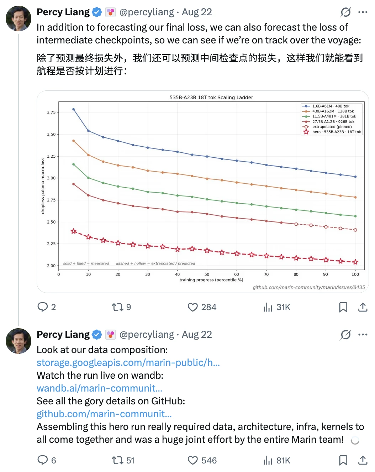Open Percy Liang's avatar on first tweet
The height and width of the screenshot is (472, 375).
(x=19, y=19)
